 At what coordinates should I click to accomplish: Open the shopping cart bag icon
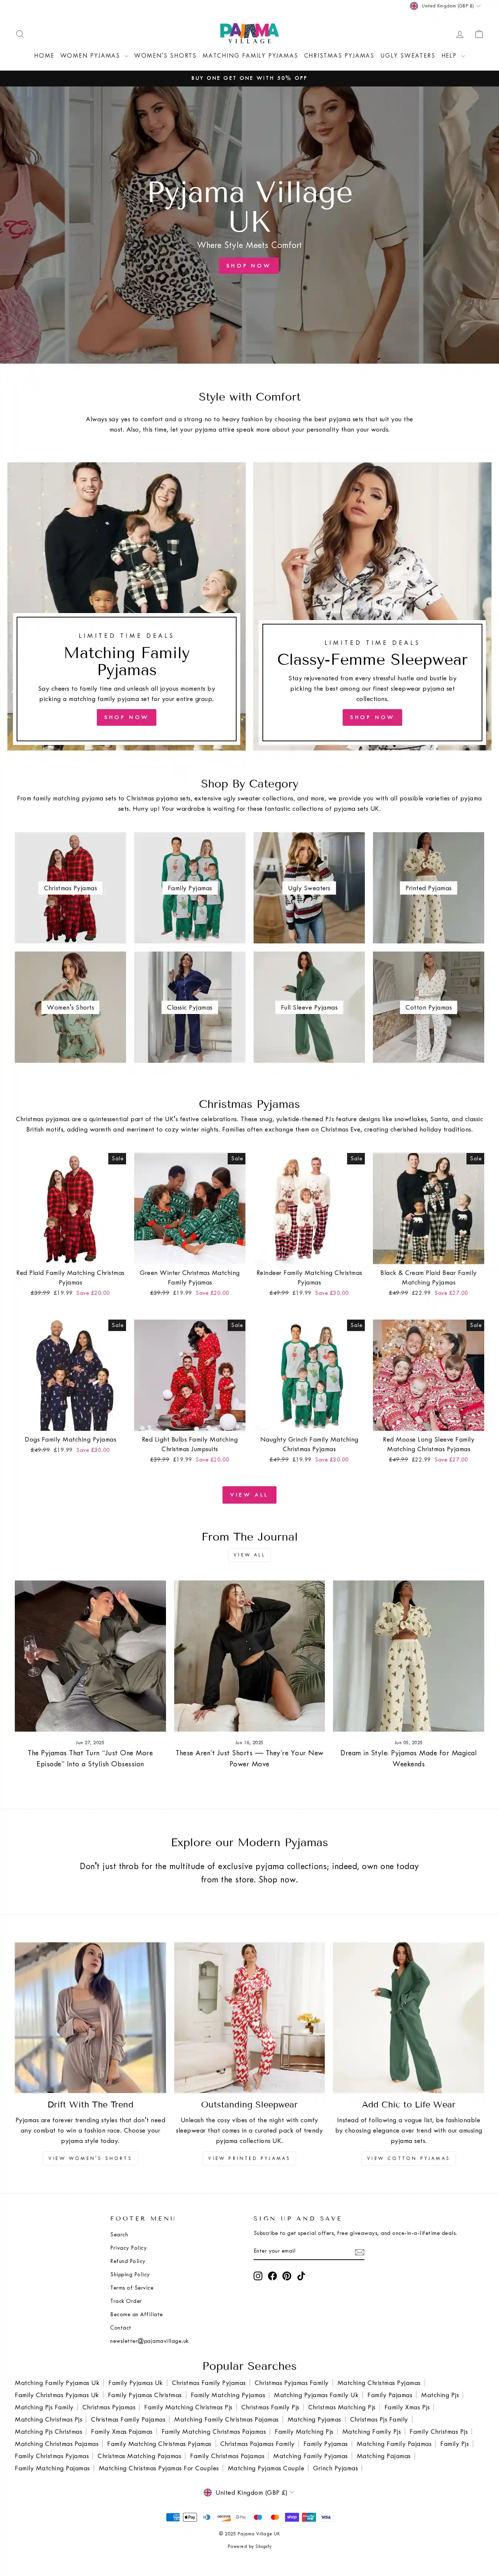(479, 34)
